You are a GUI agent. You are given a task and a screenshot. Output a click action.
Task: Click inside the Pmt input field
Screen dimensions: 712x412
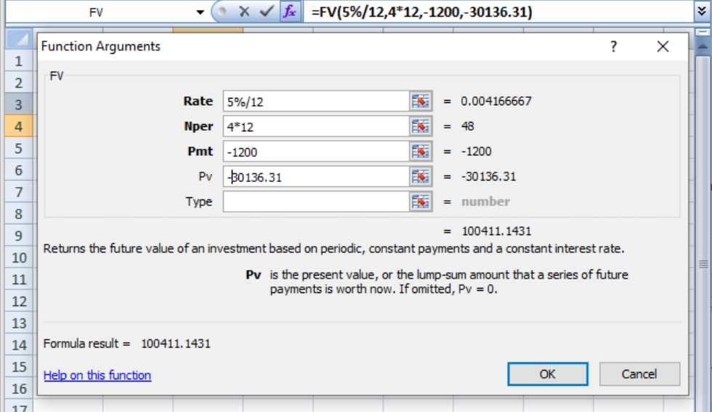pyautogui.click(x=316, y=152)
